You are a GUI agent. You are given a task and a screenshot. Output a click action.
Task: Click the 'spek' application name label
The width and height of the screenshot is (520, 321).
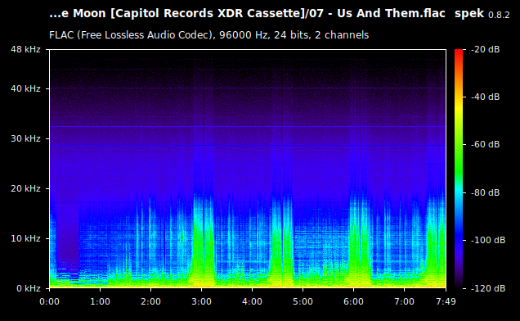coord(469,14)
